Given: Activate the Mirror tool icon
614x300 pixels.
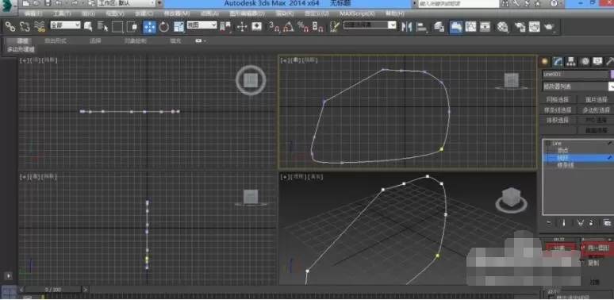Looking at the screenshot, I should click(407, 27).
